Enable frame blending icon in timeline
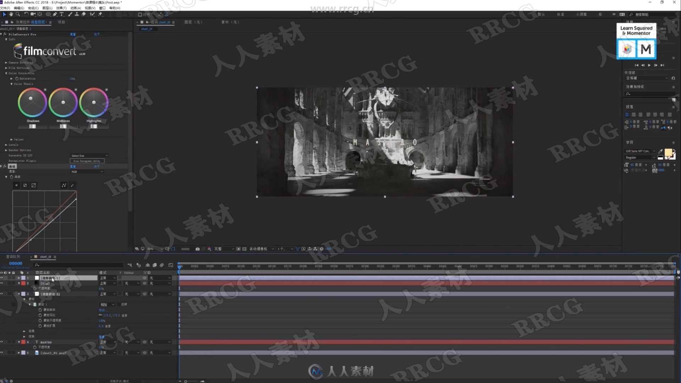 pos(155,265)
